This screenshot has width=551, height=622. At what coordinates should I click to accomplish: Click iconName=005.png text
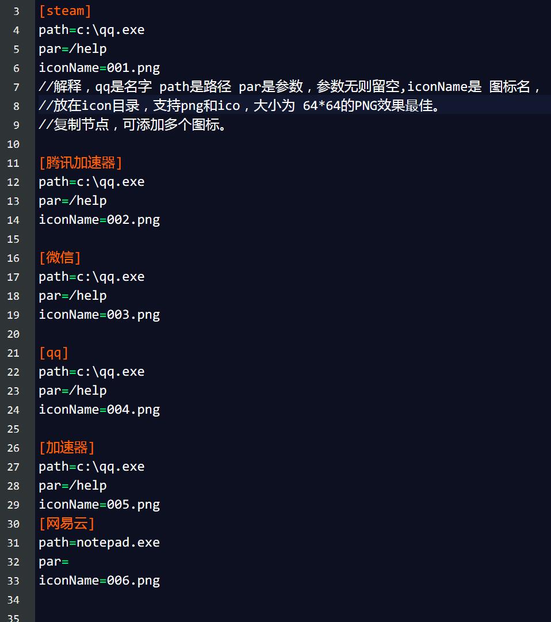coord(99,505)
